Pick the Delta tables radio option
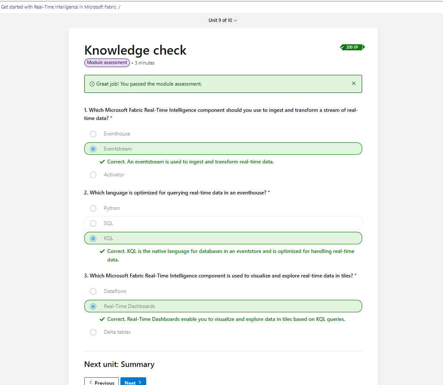 [x=93, y=332]
